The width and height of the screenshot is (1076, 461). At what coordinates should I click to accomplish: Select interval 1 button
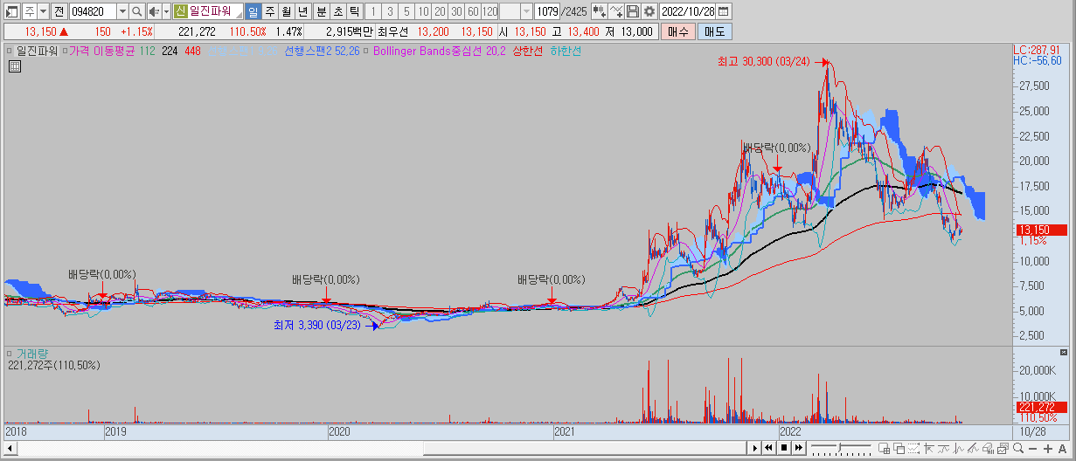(x=373, y=11)
